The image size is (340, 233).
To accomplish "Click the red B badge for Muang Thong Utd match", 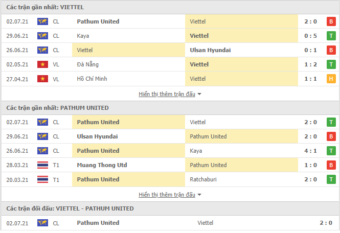I will tap(331, 165).
